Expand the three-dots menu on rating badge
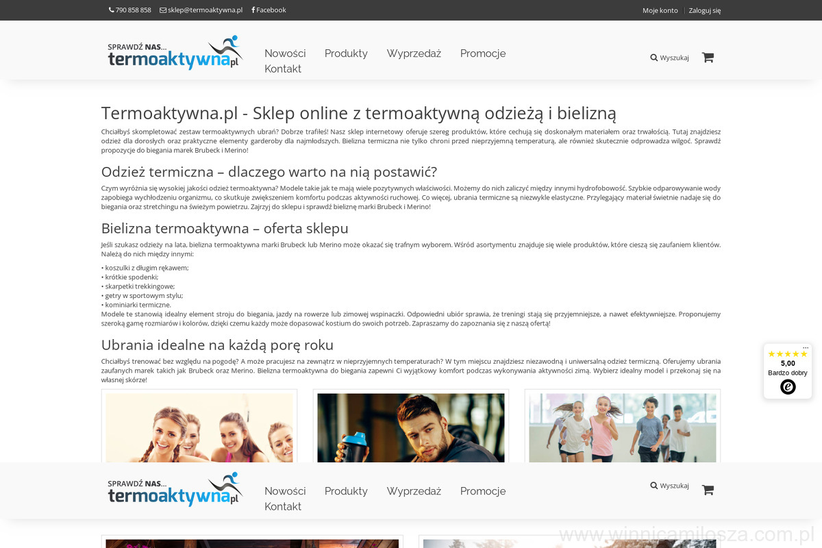The image size is (822, 548). click(806, 347)
